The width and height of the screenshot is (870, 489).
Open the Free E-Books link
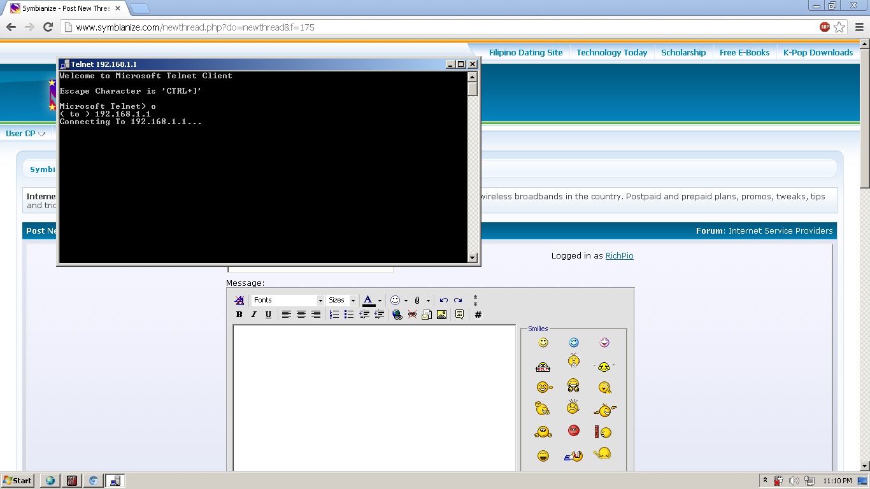coord(745,53)
